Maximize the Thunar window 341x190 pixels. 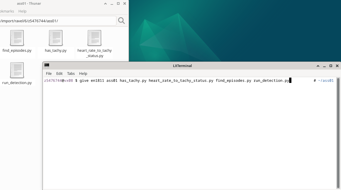click(x=118, y=4)
